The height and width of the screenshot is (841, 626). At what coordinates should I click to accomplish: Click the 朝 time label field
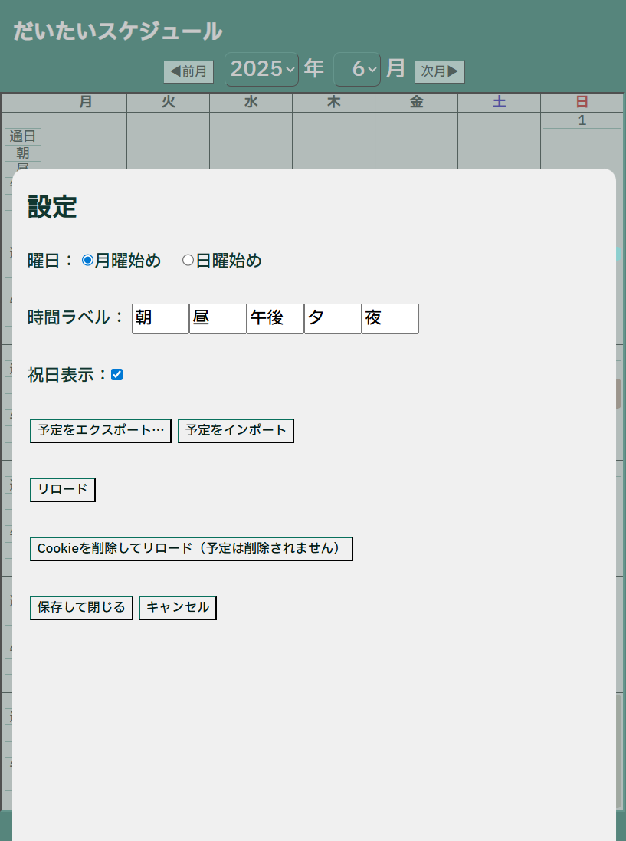pyautogui.click(x=160, y=319)
